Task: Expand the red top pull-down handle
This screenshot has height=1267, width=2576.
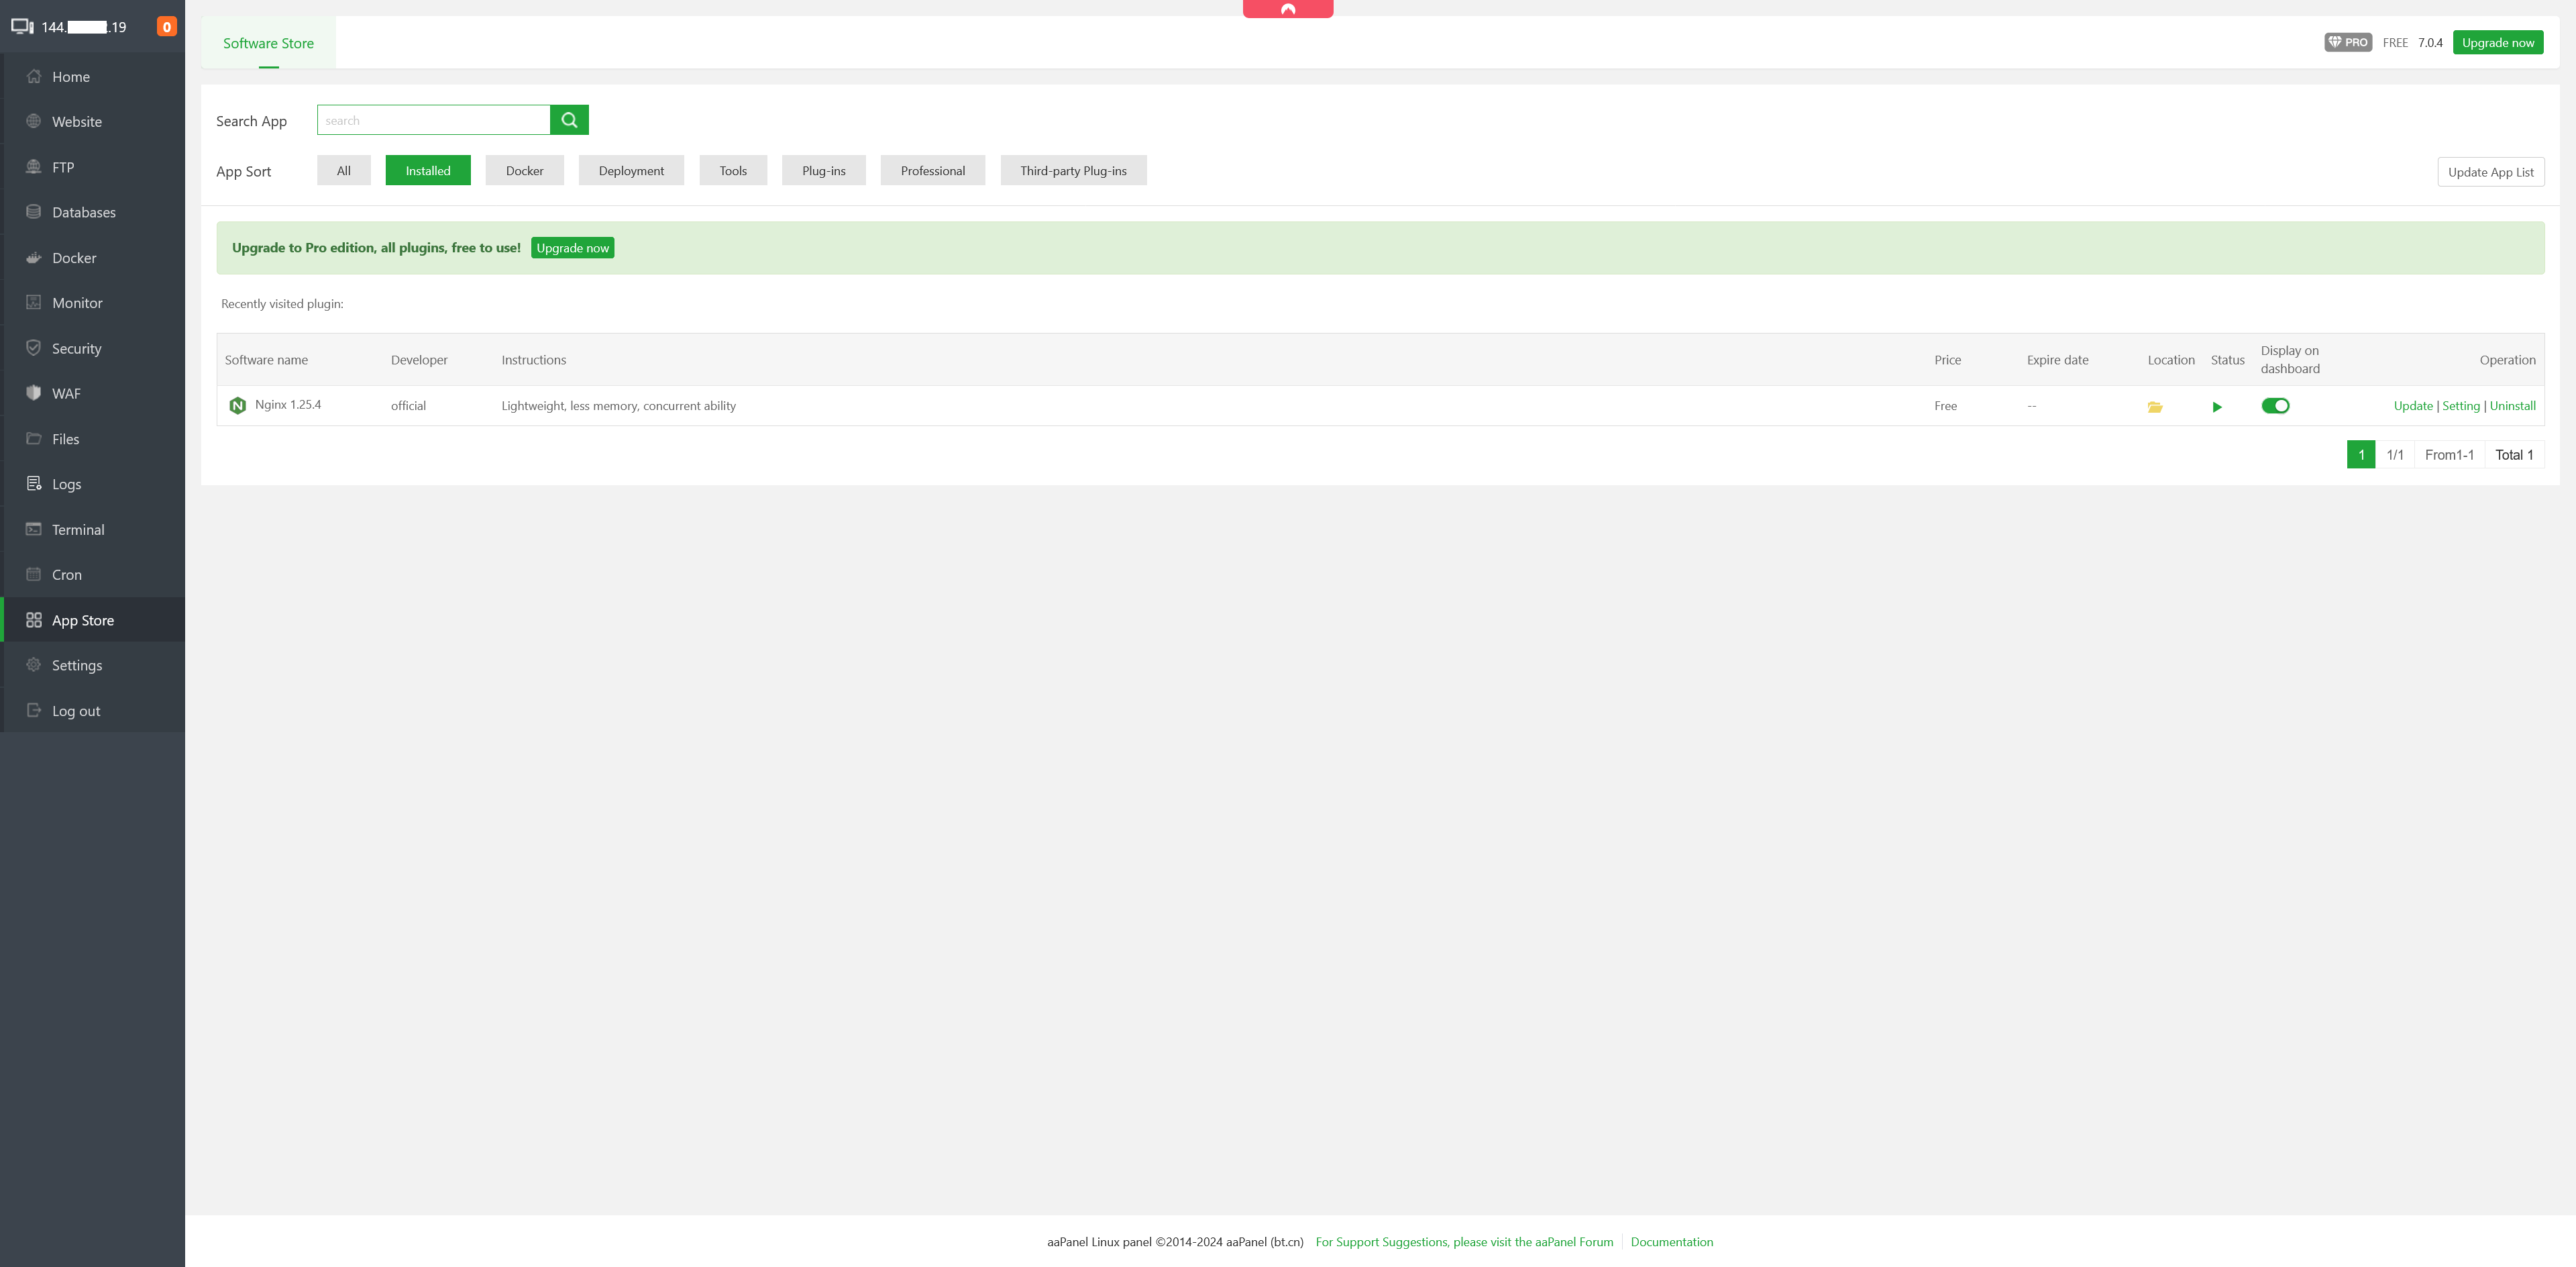Action: coord(1288,9)
